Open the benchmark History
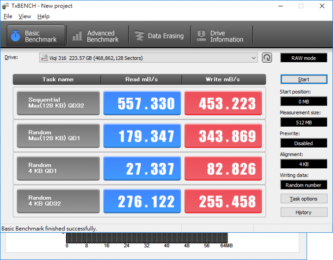This screenshot has height=260, width=333. [304, 212]
